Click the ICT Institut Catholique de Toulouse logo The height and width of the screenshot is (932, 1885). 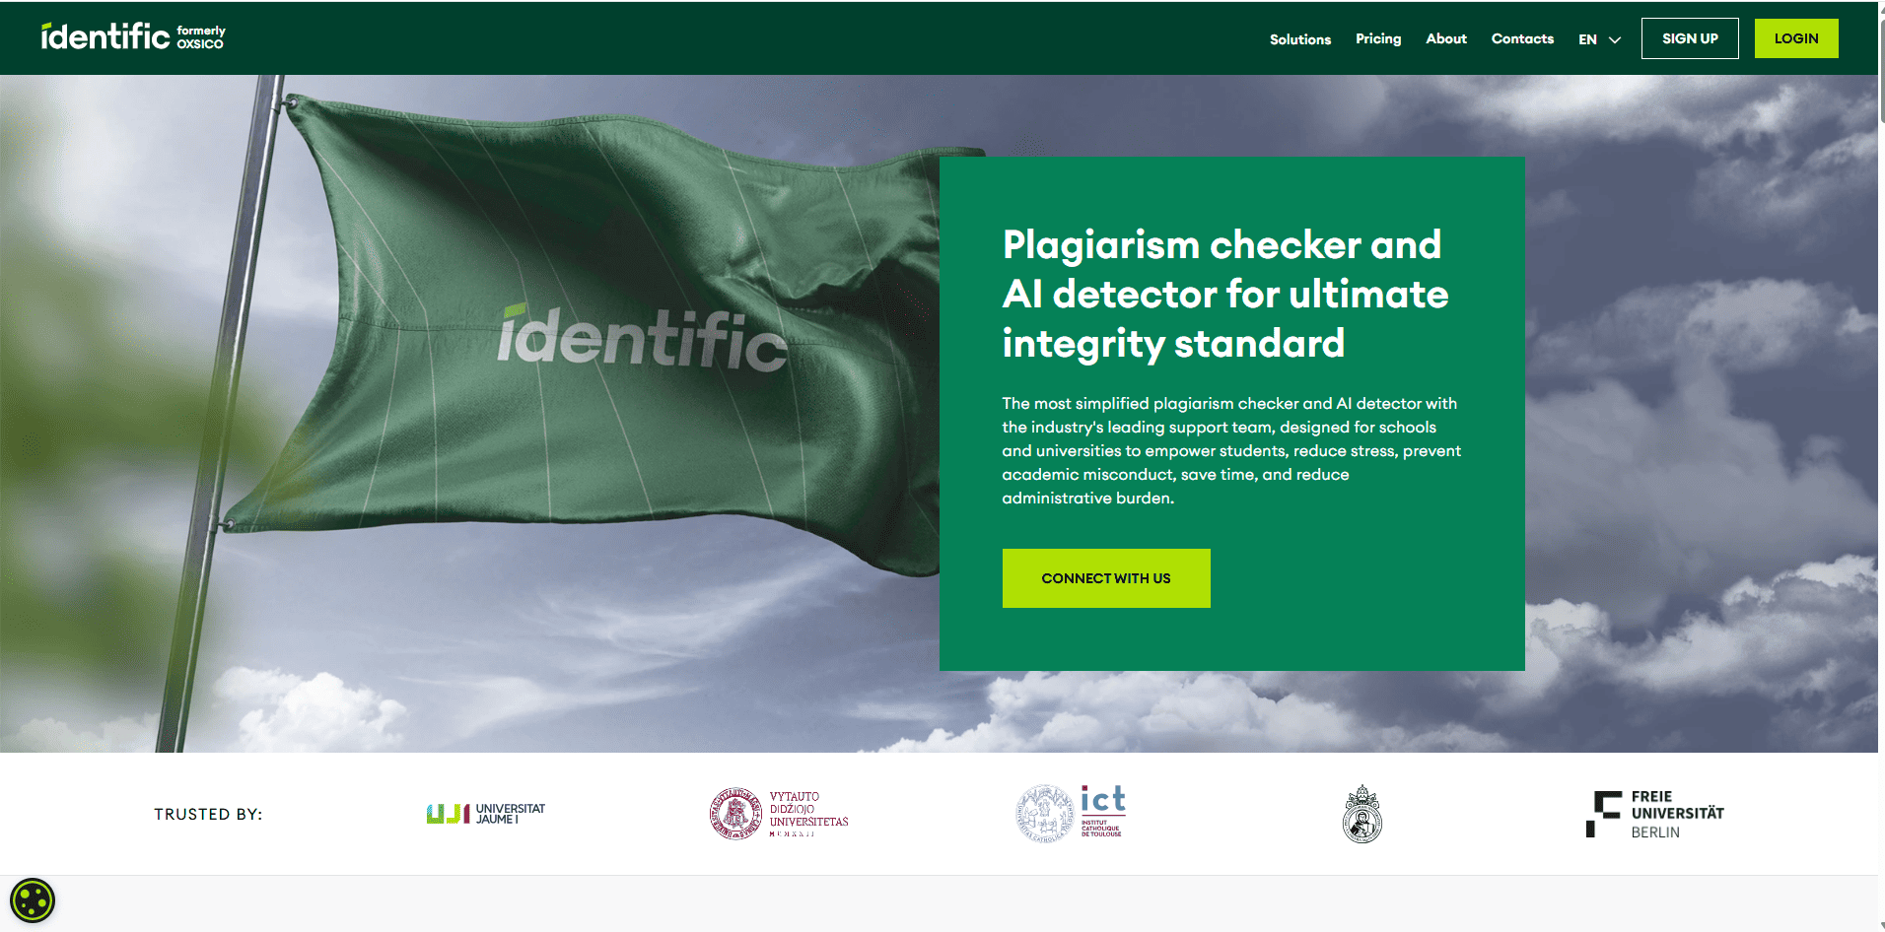point(1071,813)
